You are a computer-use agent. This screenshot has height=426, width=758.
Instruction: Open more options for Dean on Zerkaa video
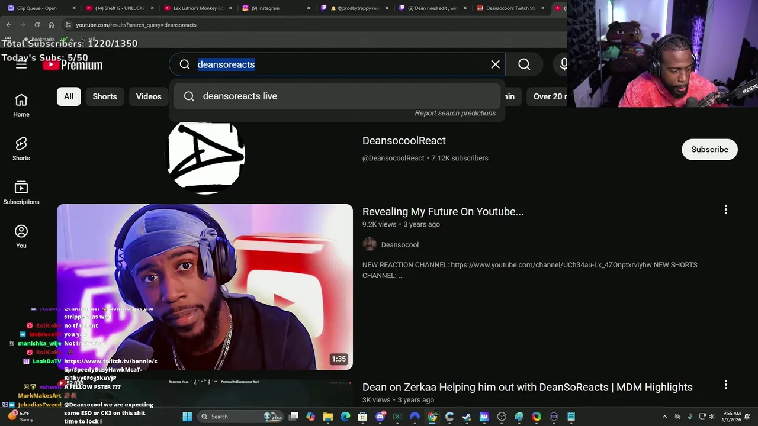coord(725,385)
